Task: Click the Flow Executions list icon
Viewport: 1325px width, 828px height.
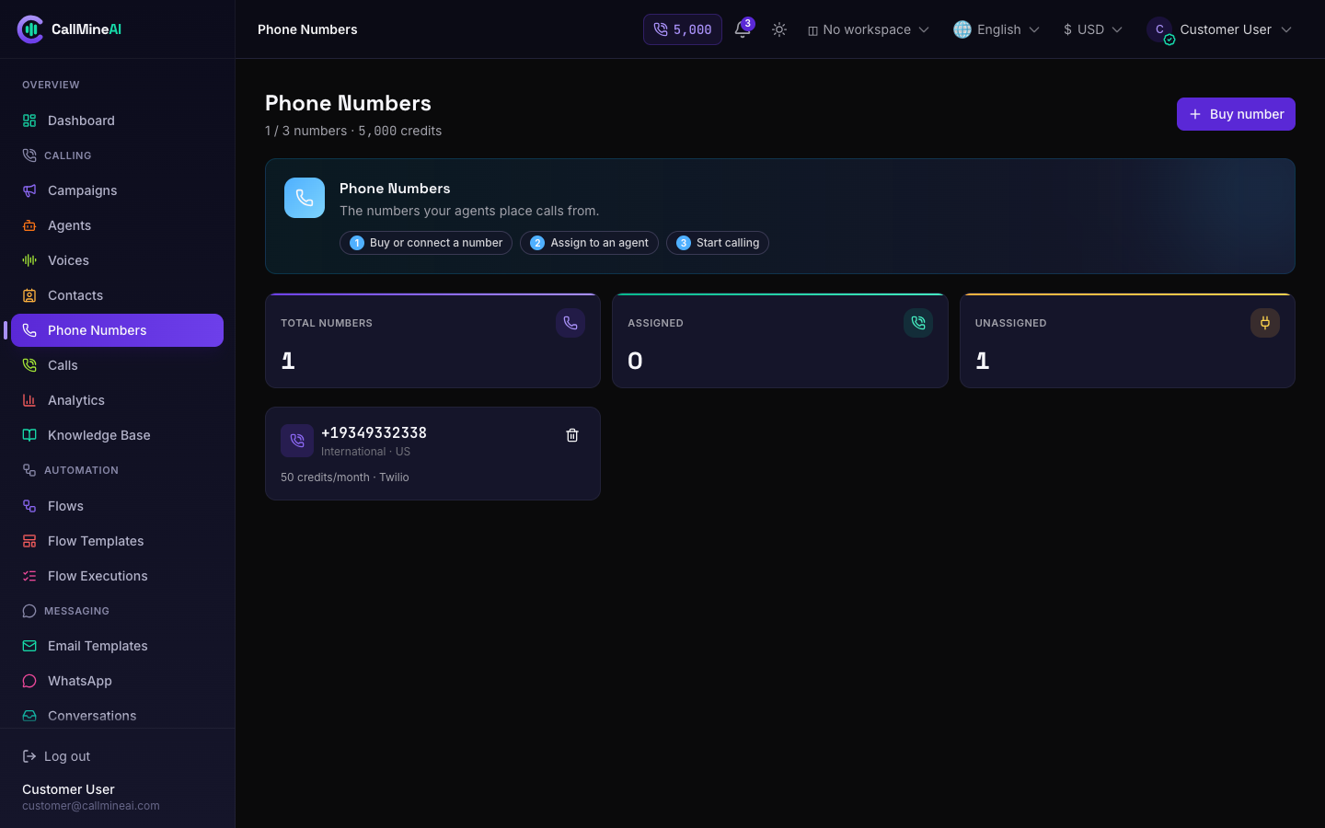Action: click(x=29, y=576)
